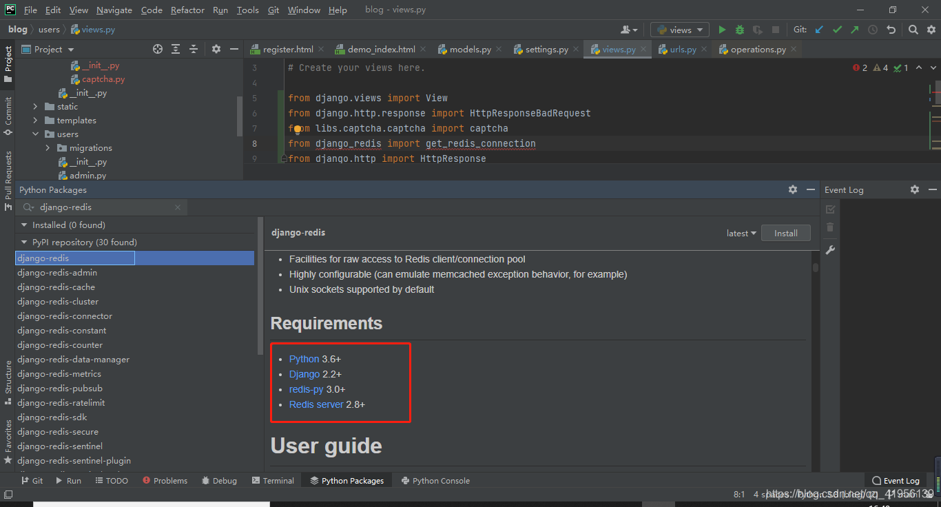Collapse the PyPI repository section

point(24,242)
